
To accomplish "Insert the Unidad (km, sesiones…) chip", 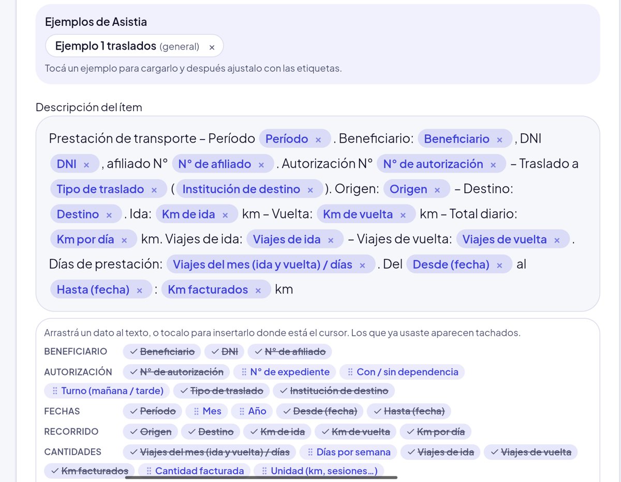I will [x=319, y=471].
